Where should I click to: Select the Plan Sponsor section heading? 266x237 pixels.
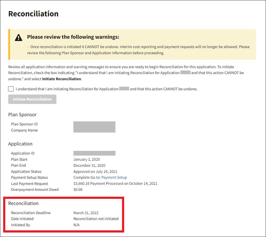[x=22, y=115]
